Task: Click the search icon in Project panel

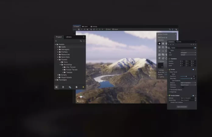Action: (x=81, y=41)
